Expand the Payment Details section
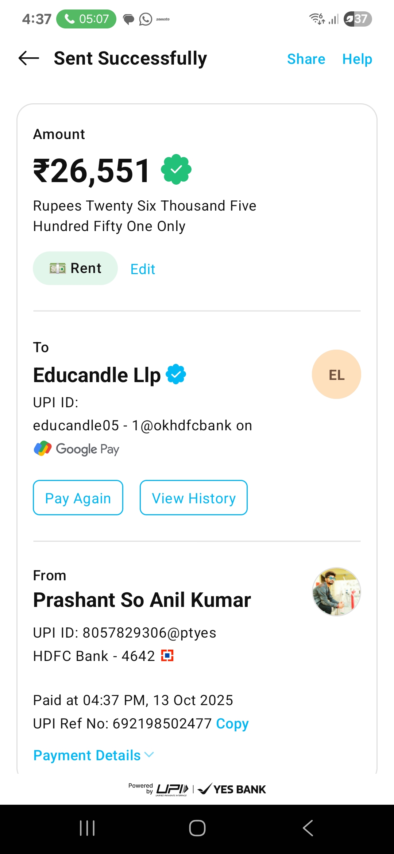This screenshot has width=394, height=854. click(x=93, y=755)
